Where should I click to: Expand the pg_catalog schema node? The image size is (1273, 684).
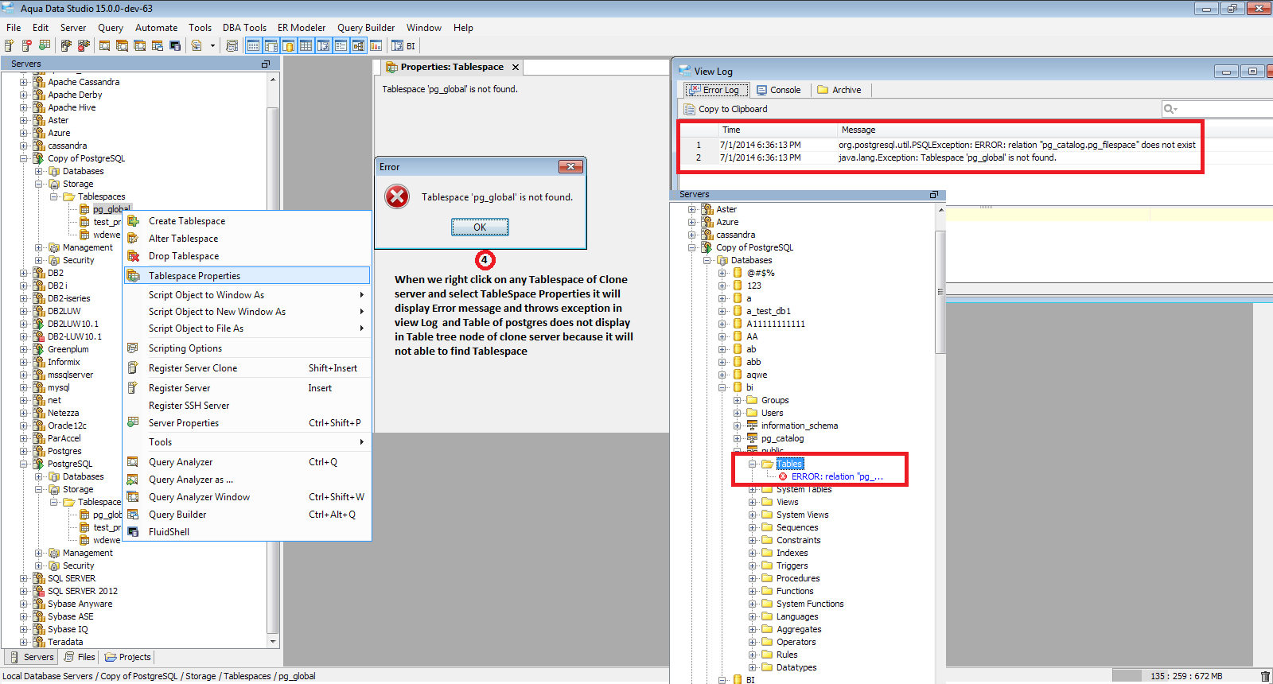click(738, 438)
